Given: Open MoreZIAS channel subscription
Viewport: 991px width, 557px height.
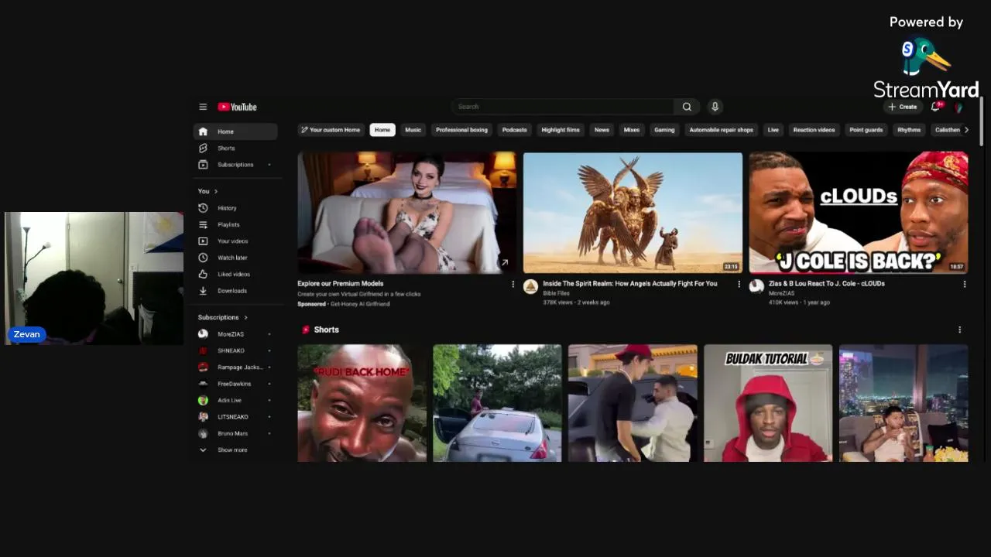Looking at the screenshot, I should (235, 334).
